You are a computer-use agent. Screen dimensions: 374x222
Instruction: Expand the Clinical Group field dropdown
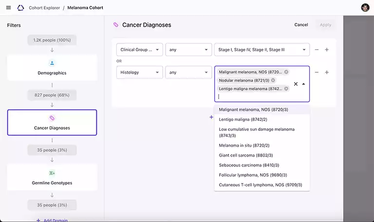(139, 50)
